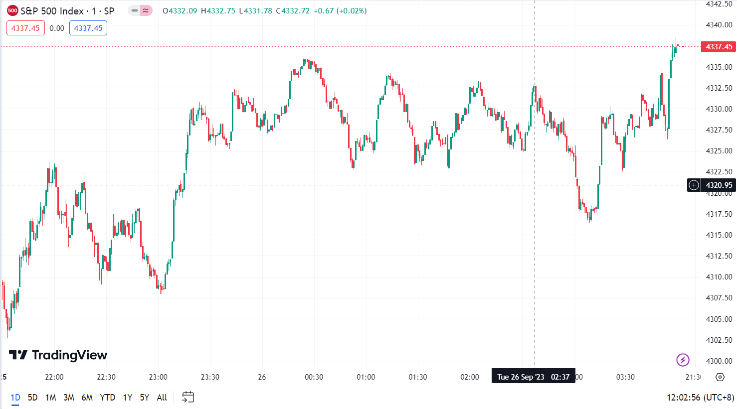Viewport: 737px width, 409px height.
Task: Click the S&P 500 Index symbol title
Action: tap(67, 11)
